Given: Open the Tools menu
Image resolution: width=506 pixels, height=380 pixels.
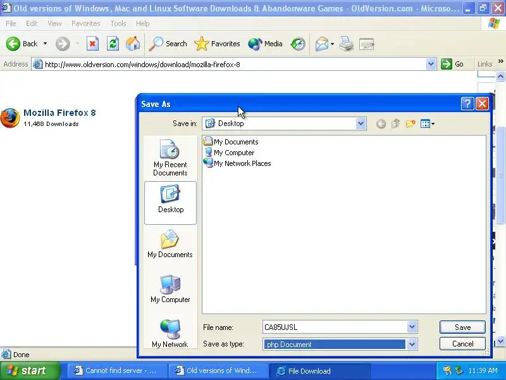Looking at the screenshot, I should pos(118,23).
